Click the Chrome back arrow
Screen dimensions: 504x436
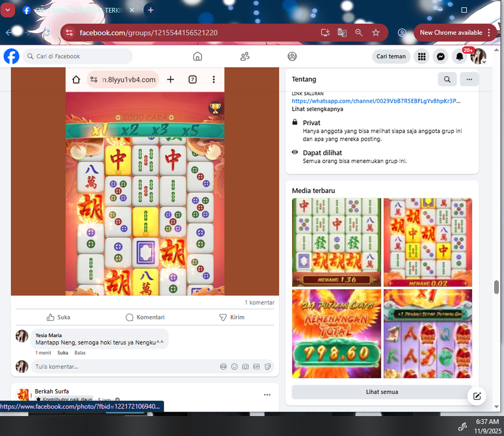(9, 33)
